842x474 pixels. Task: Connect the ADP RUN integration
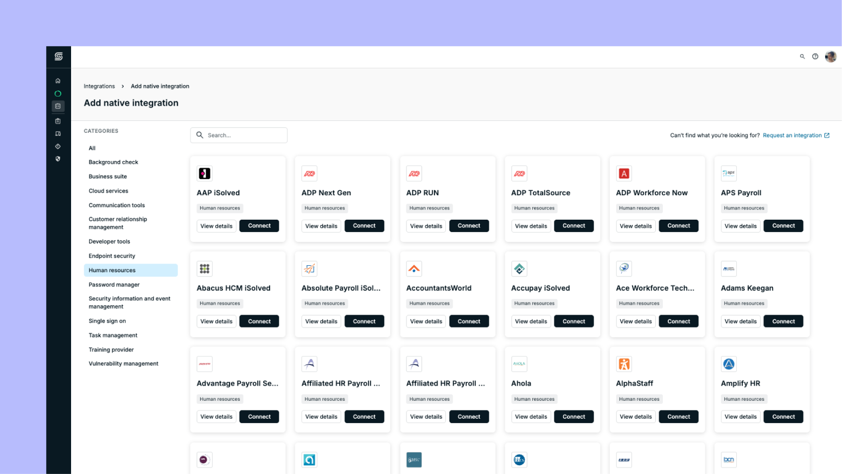pos(469,226)
